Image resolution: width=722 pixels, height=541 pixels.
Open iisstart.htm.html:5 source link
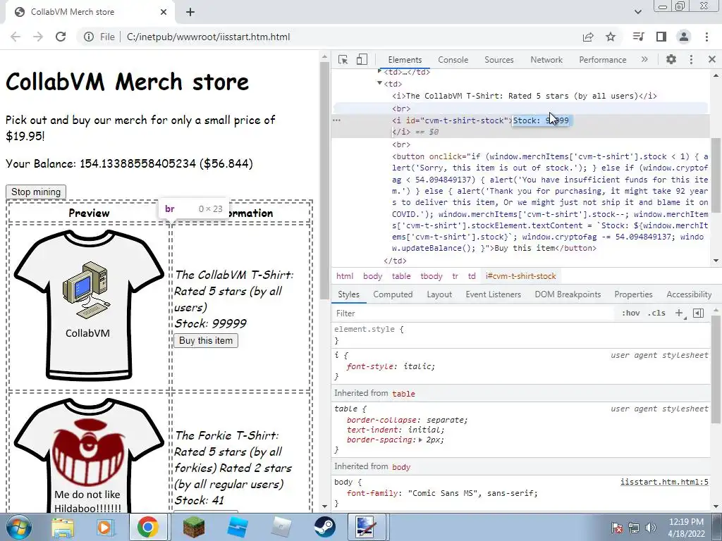point(664,482)
